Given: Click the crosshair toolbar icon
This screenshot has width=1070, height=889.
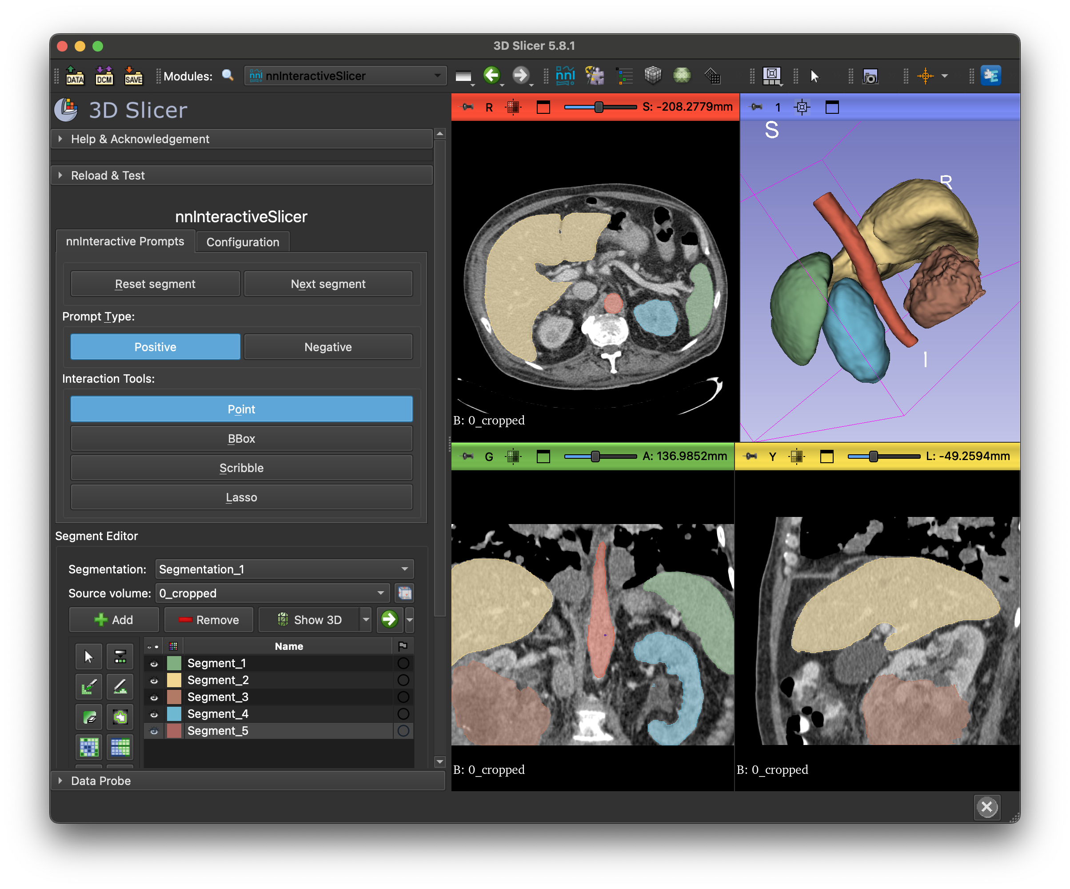Looking at the screenshot, I should click(x=925, y=76).
